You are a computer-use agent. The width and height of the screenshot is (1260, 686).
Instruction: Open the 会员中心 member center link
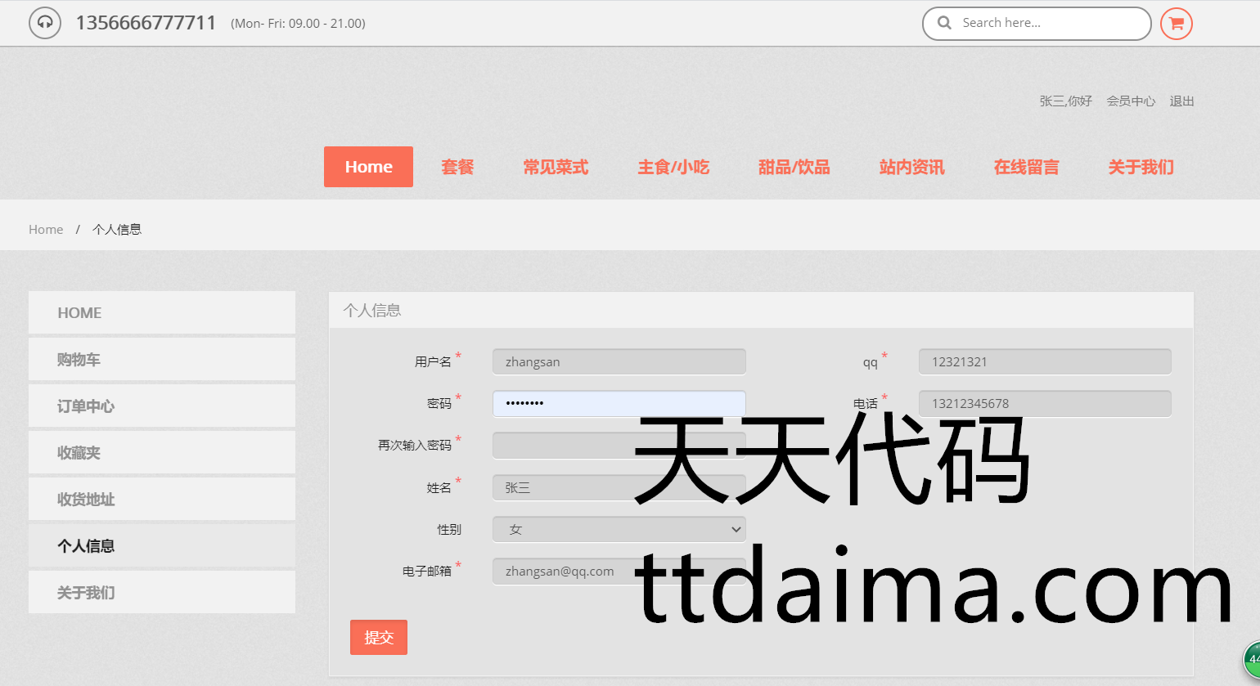tap(1131, 101)
